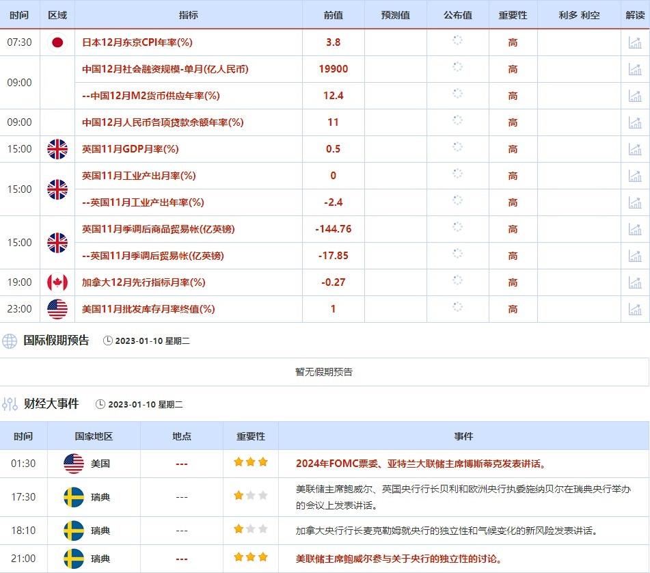This screenshot has width=650, height=573.
Task: Open 中国12月社会融资规模 indicator link
Action: pos(165,69)
